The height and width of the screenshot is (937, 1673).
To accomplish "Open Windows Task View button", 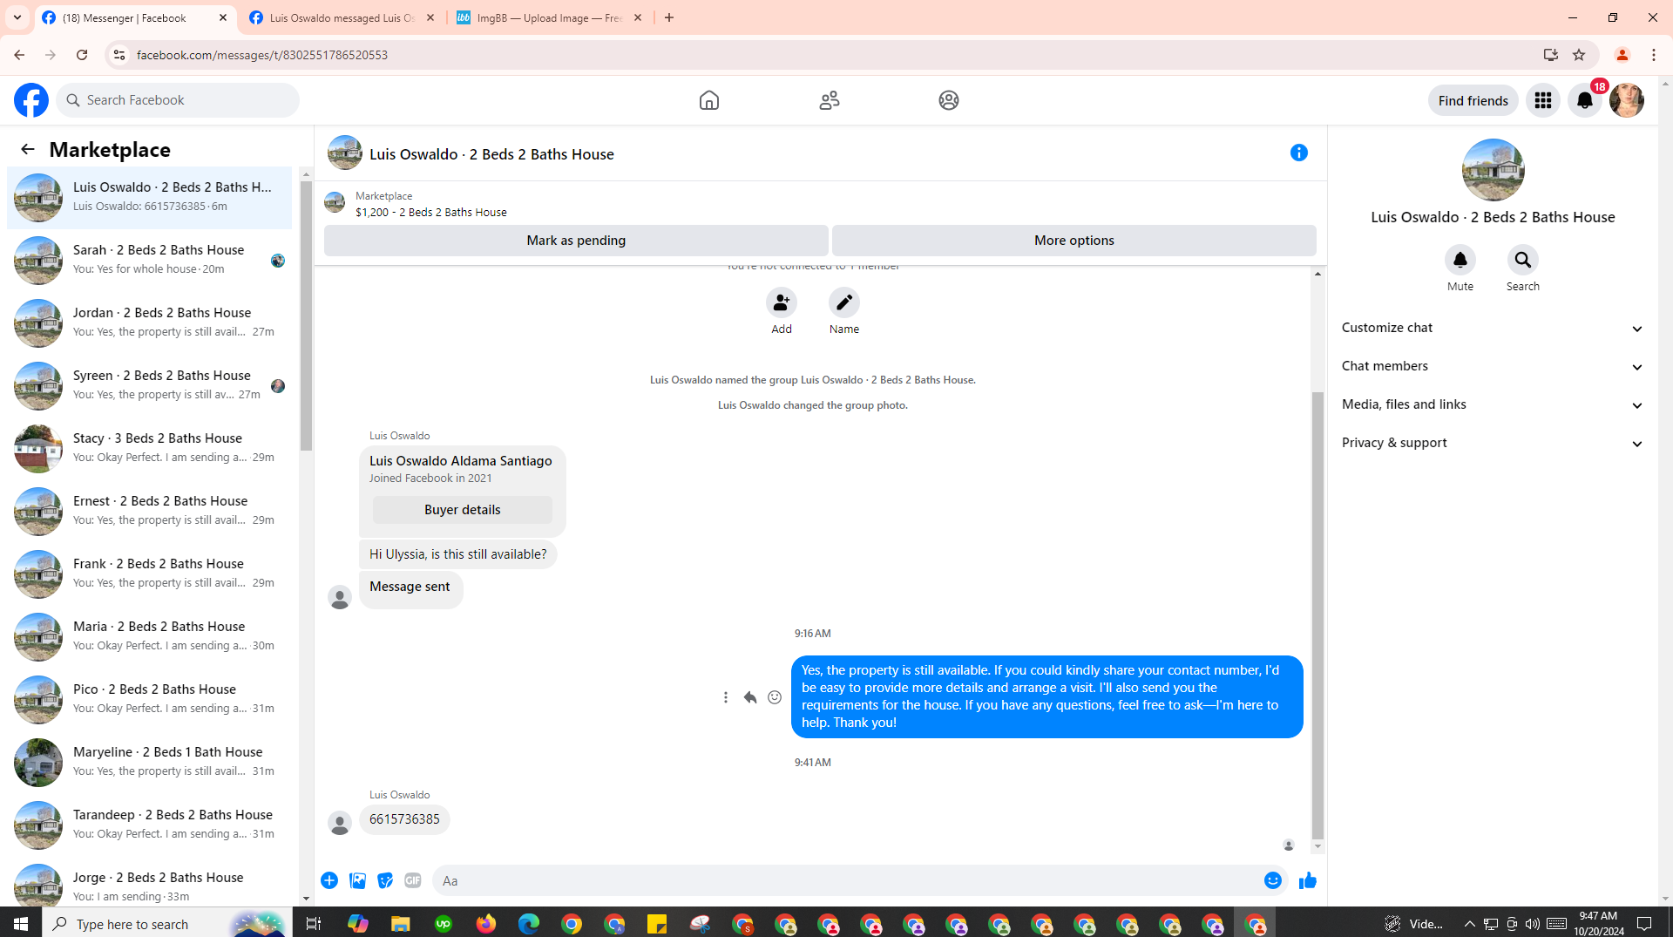I will 314,924.
